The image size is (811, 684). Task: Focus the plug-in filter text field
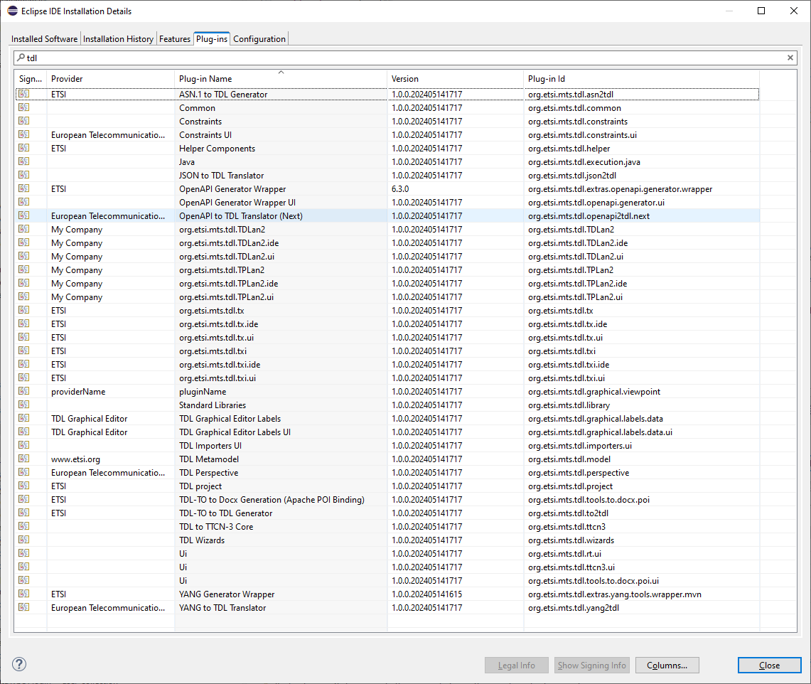pos(405,58)
